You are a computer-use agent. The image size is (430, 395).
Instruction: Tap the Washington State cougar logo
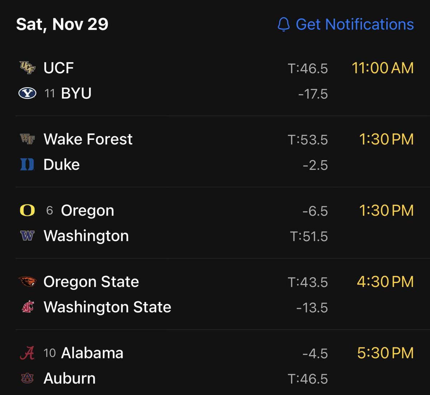point(27,307)
